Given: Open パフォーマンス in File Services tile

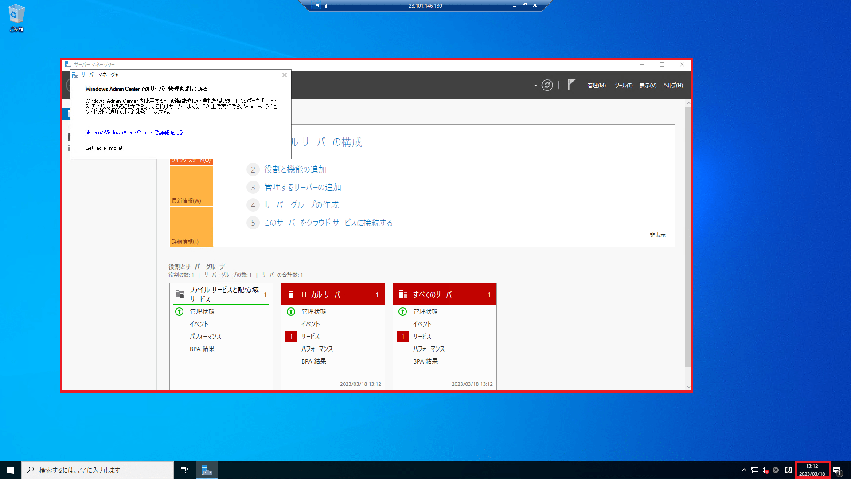Looking at the screenshot, I should click(205, 337).
